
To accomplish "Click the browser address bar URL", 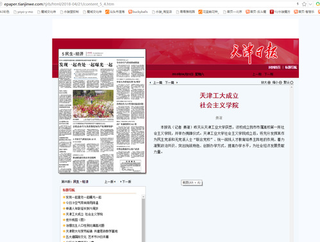I will [x=59, y=4].
